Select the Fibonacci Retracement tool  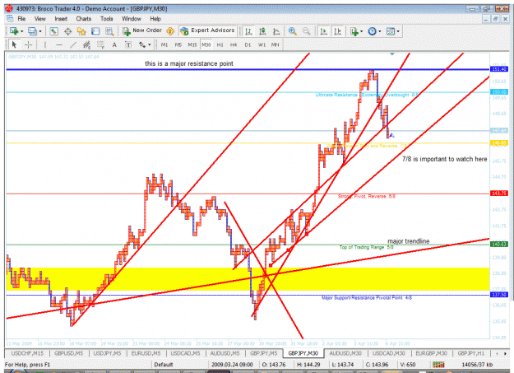click(x=100, y=44)
